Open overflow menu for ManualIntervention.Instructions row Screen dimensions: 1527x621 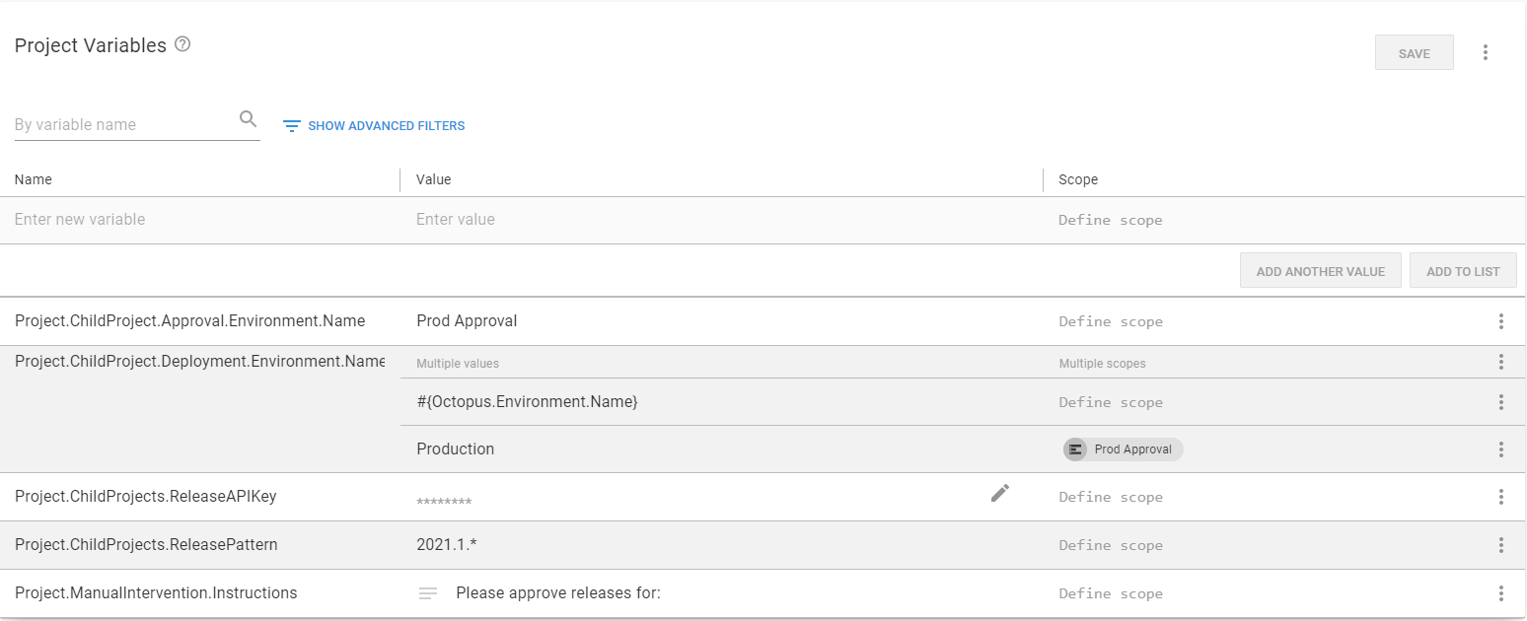coord(1500,592)
